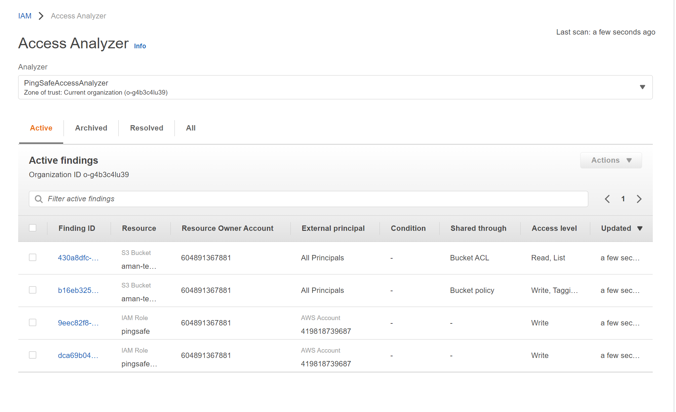Click the breadcrumb chevron separator after IAM
The image size is (676, 412).
[41, 16]
